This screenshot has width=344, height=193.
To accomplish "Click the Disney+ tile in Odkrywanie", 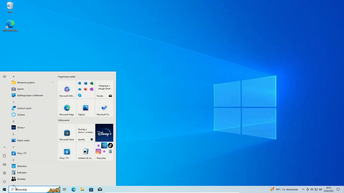I will coord(104,133).
